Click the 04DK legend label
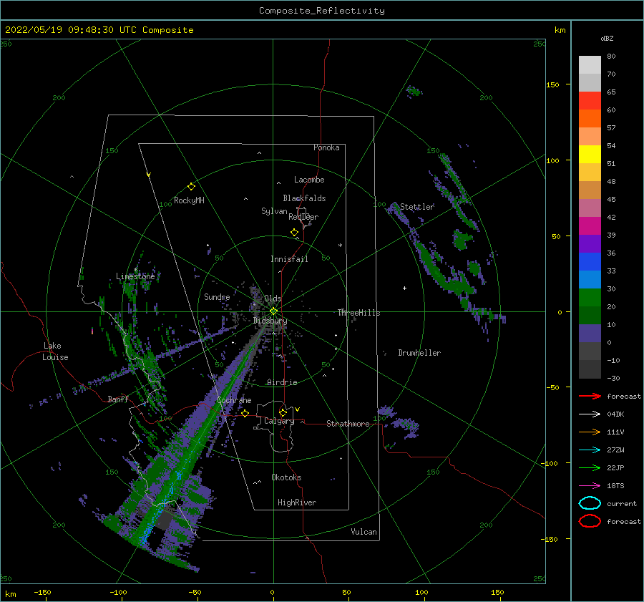 615,414
